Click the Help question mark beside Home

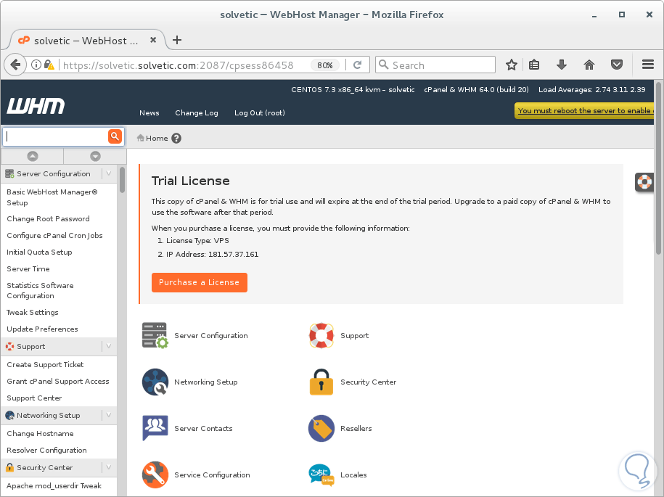176,137
